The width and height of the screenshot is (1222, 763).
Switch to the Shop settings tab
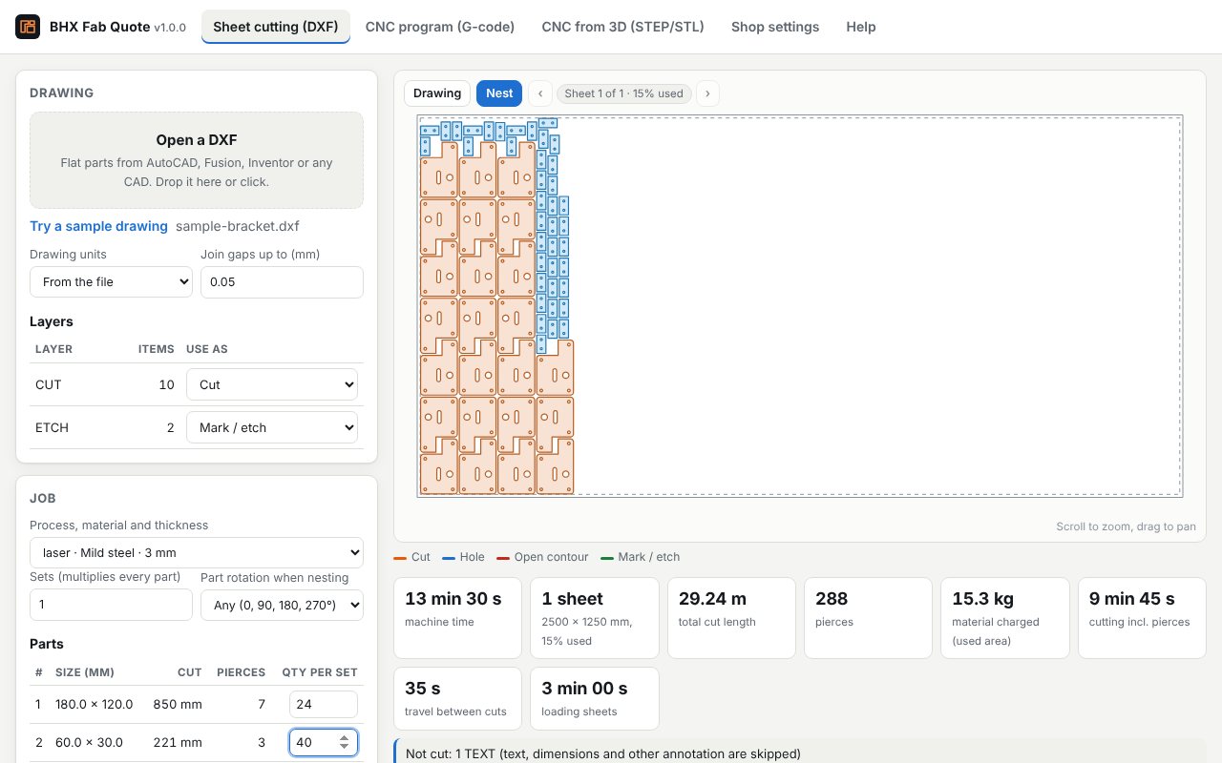[x=775, y=27]
